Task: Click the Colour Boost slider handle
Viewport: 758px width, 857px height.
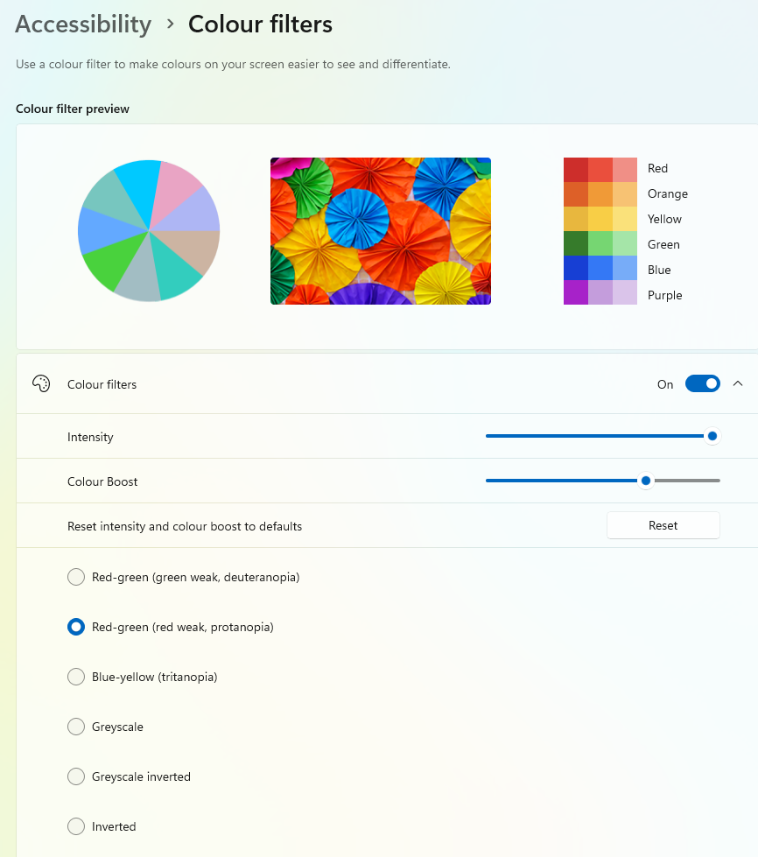Action: point(646,481)
